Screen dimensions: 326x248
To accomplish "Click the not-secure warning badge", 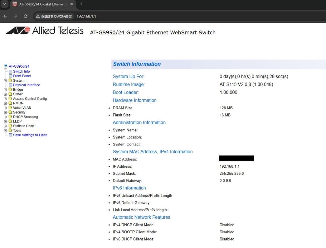I will click(54, 16).
